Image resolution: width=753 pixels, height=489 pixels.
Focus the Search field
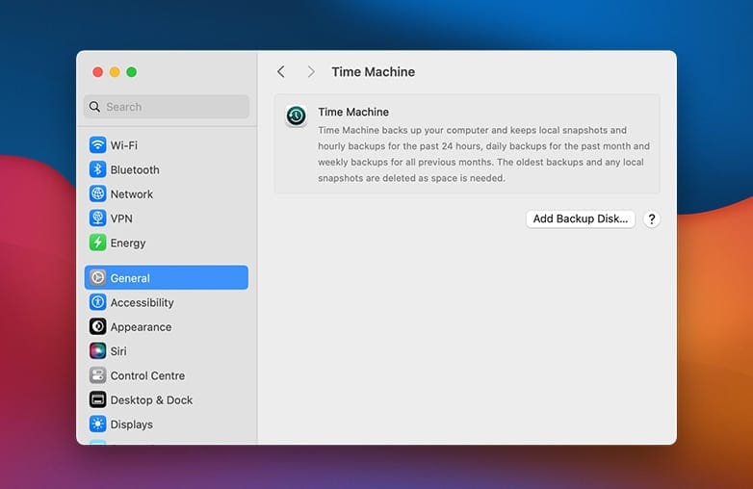167,107
